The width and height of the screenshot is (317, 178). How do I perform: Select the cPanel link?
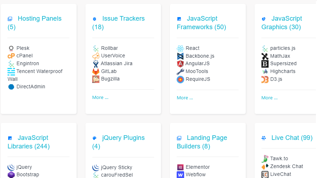tap(25, 56)
